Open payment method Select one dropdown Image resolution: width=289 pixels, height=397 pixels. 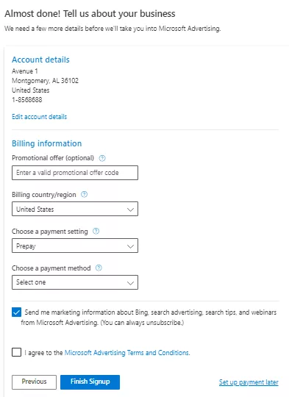point(75,282)
